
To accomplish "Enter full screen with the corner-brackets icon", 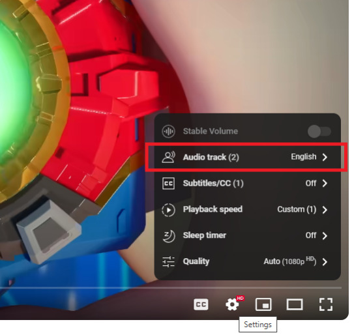I will (326, 304).
